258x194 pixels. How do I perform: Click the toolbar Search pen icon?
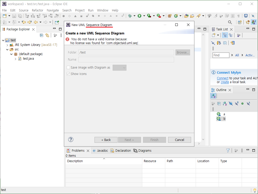tap(198, 16)
